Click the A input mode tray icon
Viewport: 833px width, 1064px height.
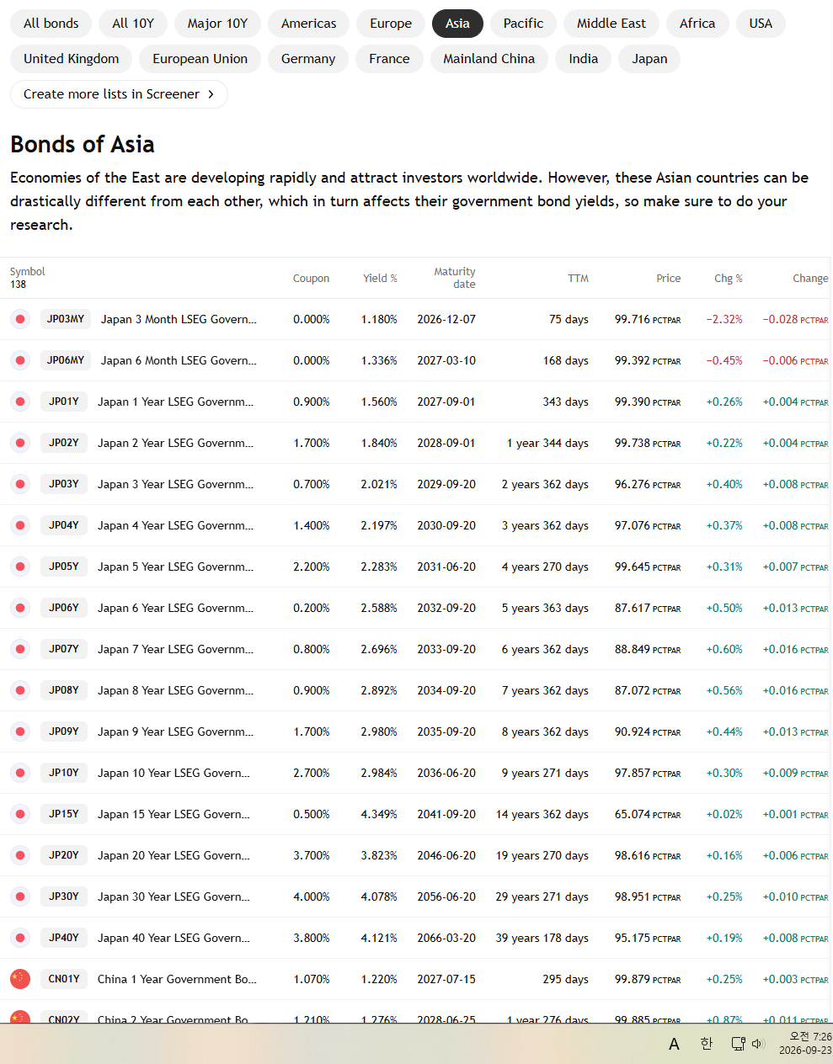pyautogui.click(x=674, y=1044)
